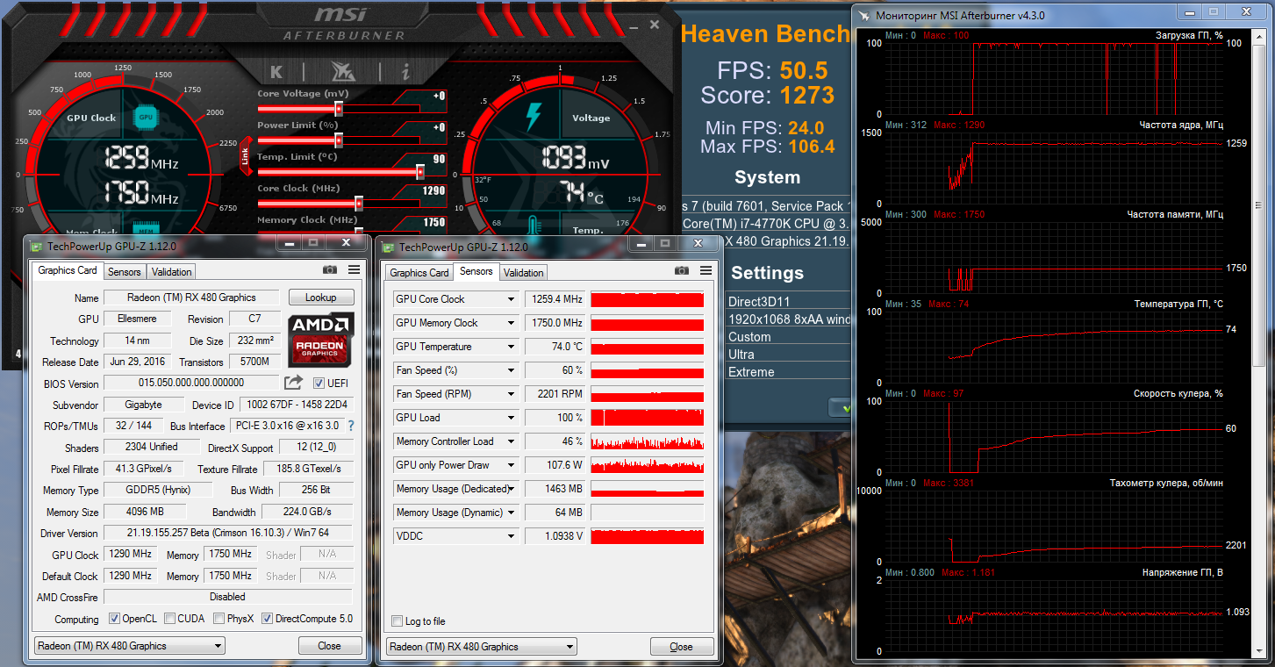Open the GPU Core Clock sensor dropdown

pyautogui.click(x=511, y=299)
